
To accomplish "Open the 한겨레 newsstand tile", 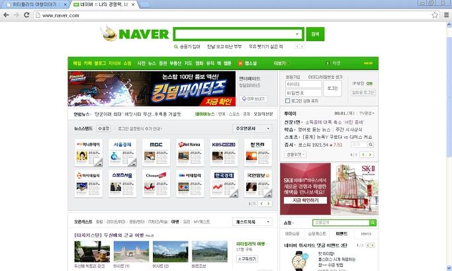I will point(257,153).
